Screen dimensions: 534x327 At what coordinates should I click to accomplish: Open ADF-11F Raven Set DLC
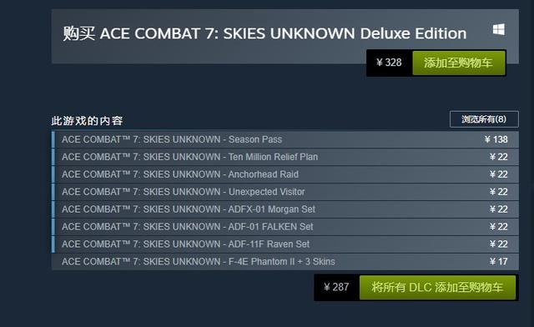pyautogui.click(x=285, y=244)
